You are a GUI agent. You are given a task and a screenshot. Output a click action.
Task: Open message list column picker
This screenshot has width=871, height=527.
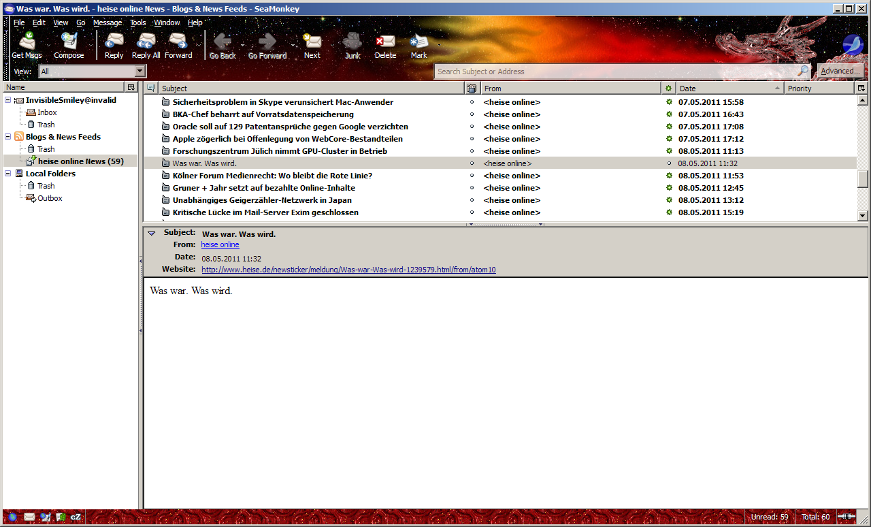861,88
